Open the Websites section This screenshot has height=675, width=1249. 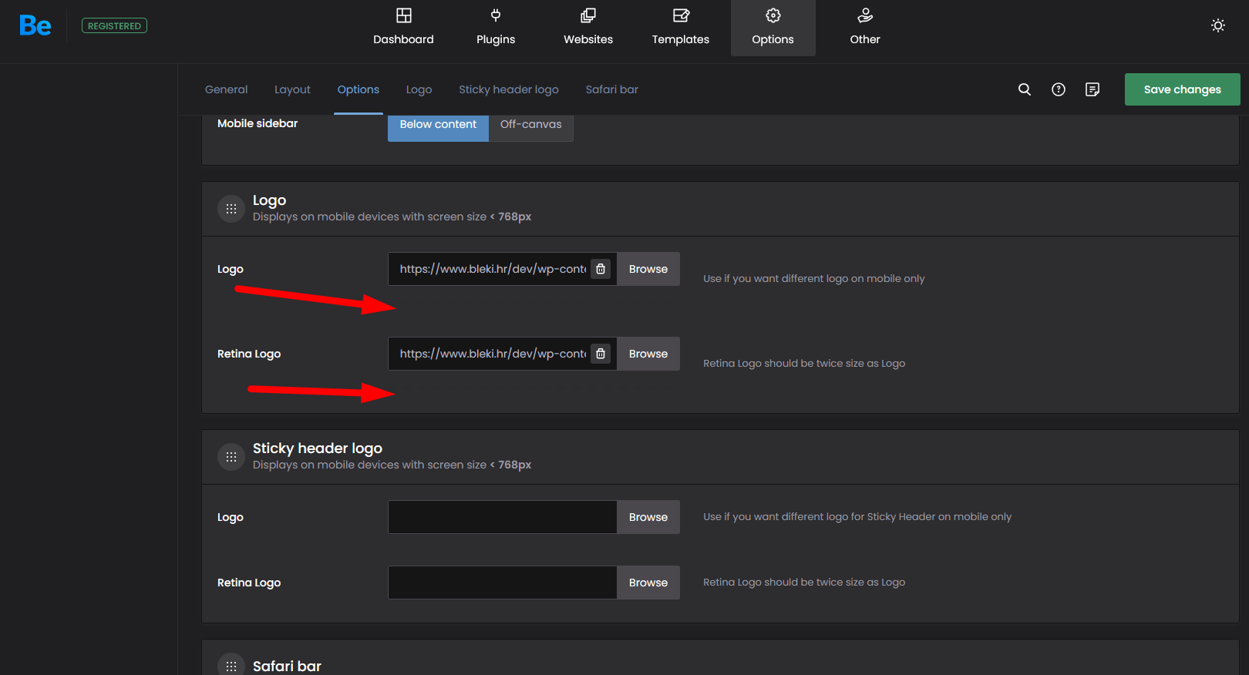pos(588,28)
